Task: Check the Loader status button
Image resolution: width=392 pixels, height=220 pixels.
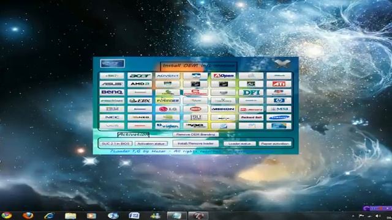Action: pyautogui.click(x=239, y=144)
